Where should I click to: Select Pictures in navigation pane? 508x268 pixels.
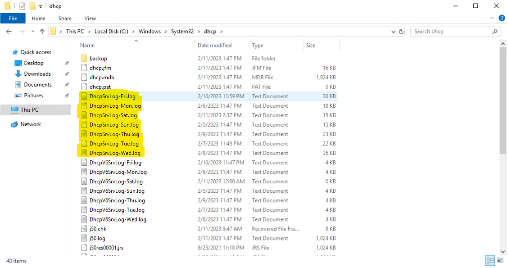tap(34, 95)
